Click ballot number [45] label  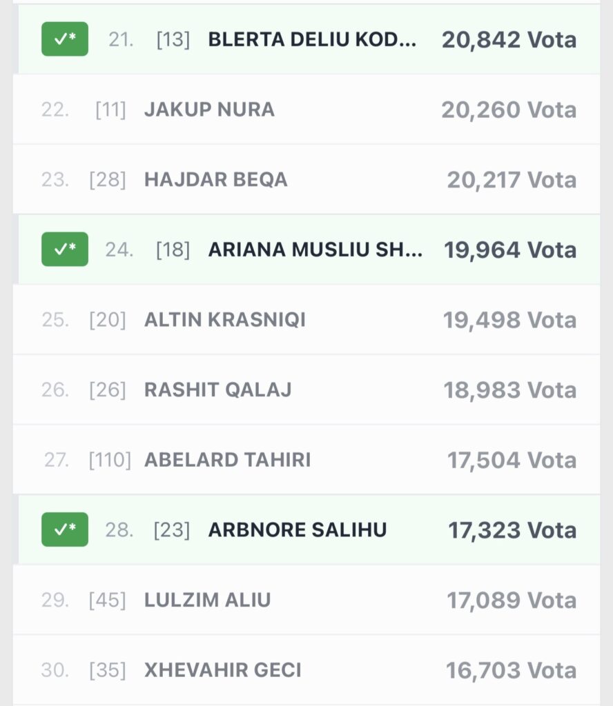pos(107,600)
